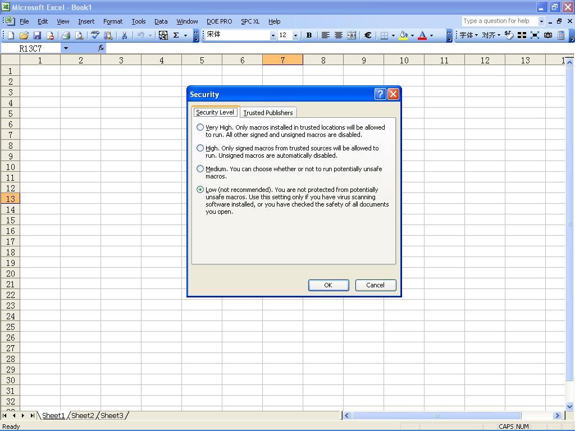The height and width of the screenshot is (431, 575).
Task: Apply the Euro currency style
Action: tap(368, 35)
